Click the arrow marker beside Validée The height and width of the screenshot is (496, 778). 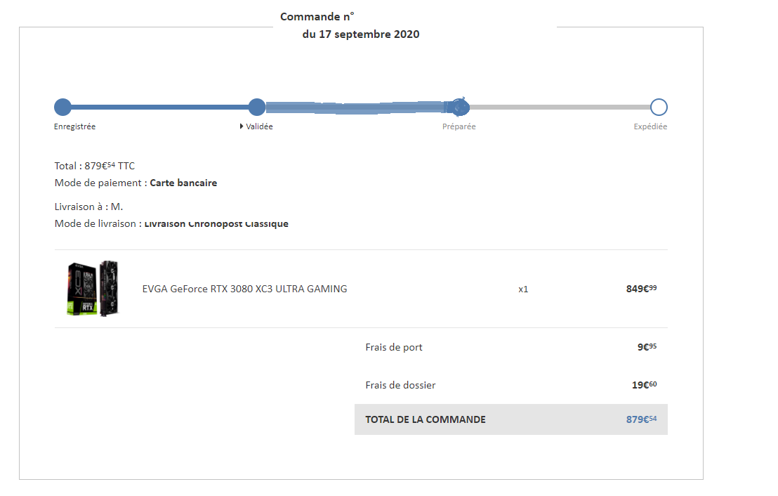(x=242, y=126)
